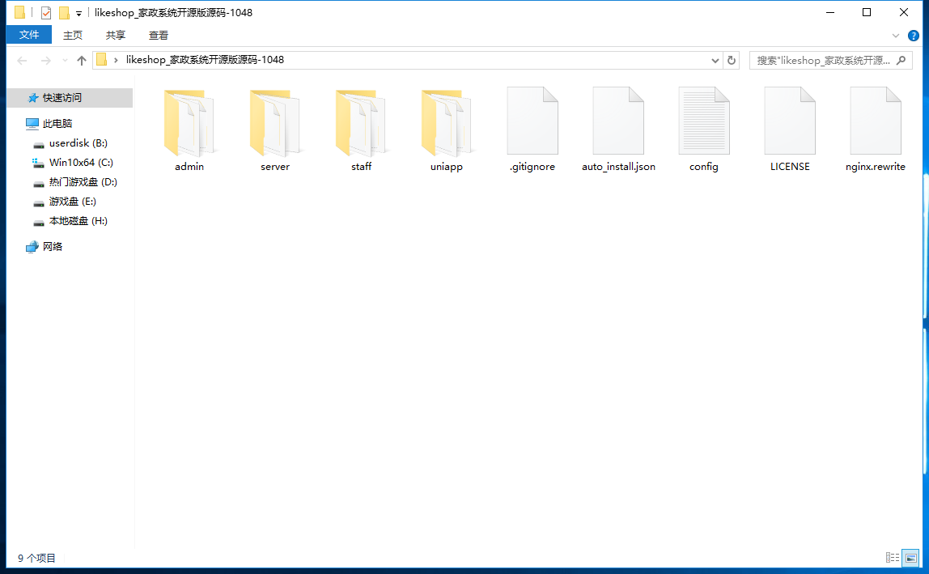Open the recent locations dropdown arrow
Image resolution: width=929 pixels, height=574 pixels.
(65, 61)
